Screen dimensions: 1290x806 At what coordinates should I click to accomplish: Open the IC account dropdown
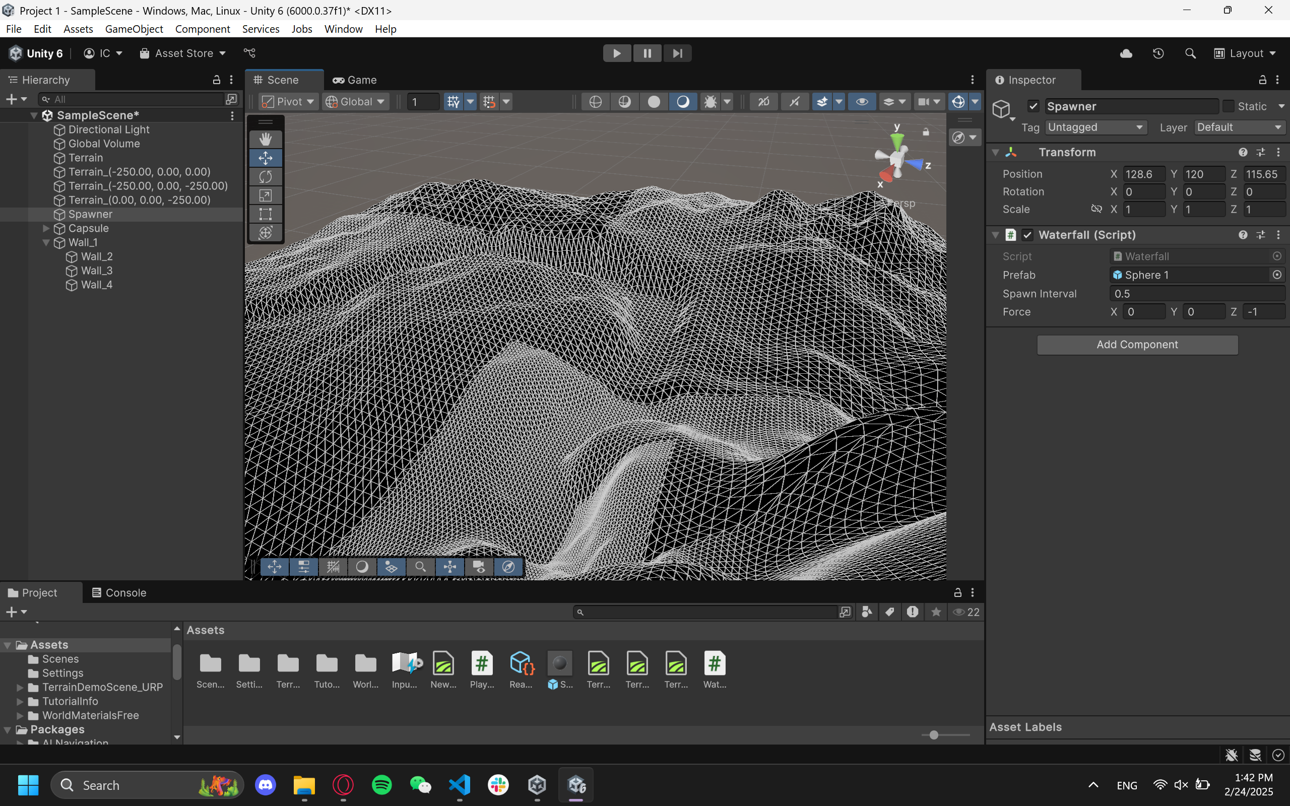[x=103, y=53]
